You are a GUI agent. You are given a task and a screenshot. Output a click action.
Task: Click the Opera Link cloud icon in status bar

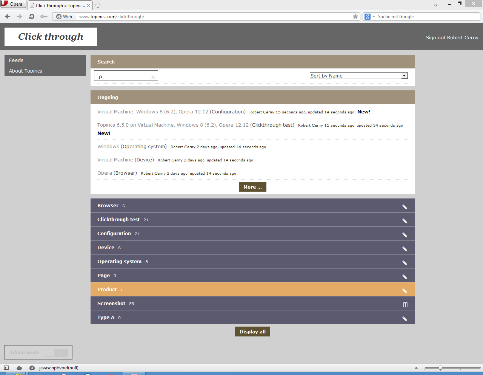click(19, 368)
